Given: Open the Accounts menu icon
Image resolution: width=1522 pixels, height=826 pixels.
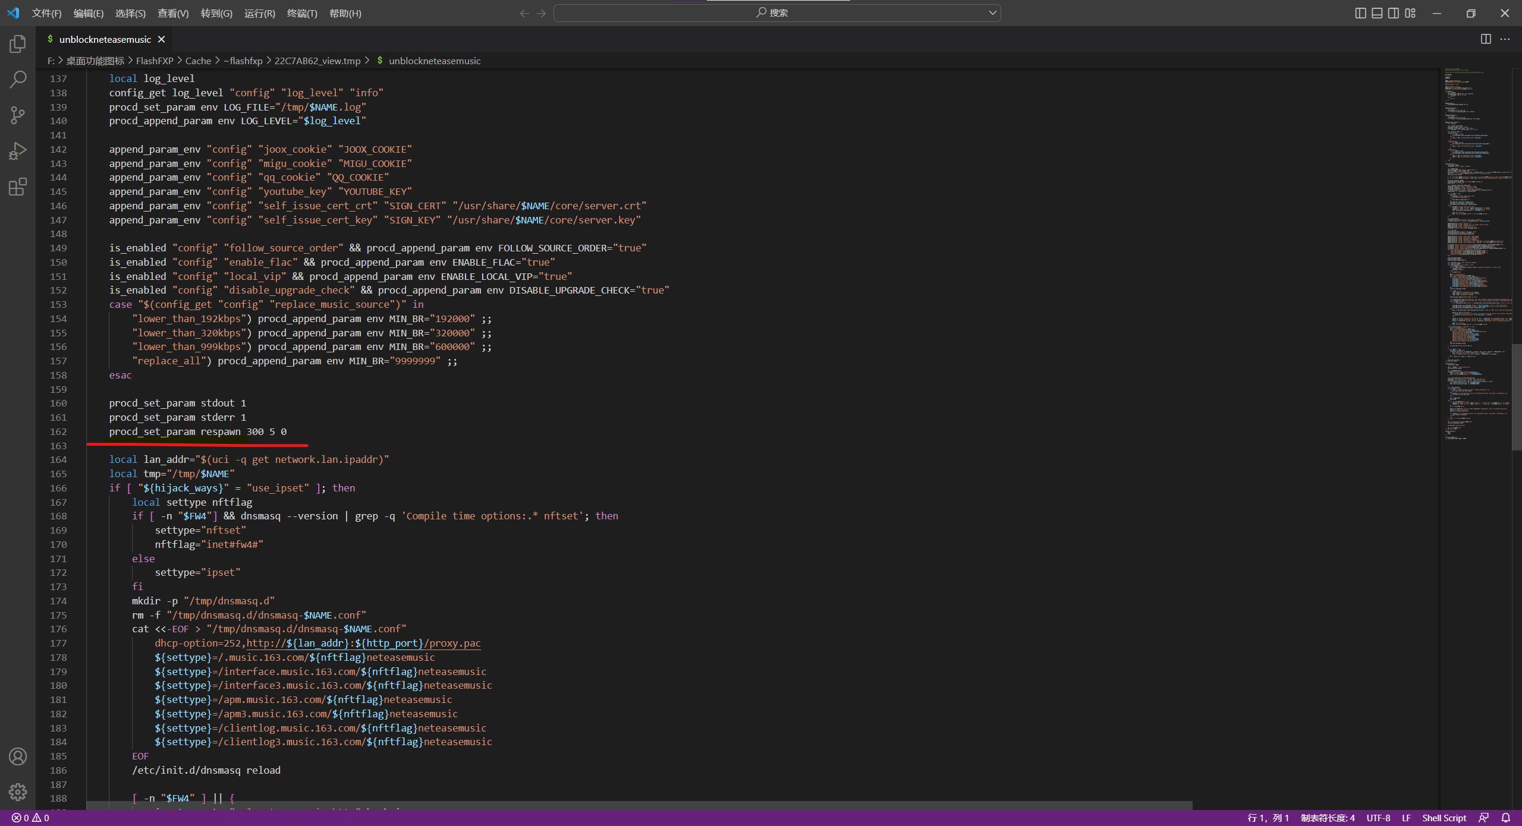Looking at the screenshot, I should click(18, 756).
